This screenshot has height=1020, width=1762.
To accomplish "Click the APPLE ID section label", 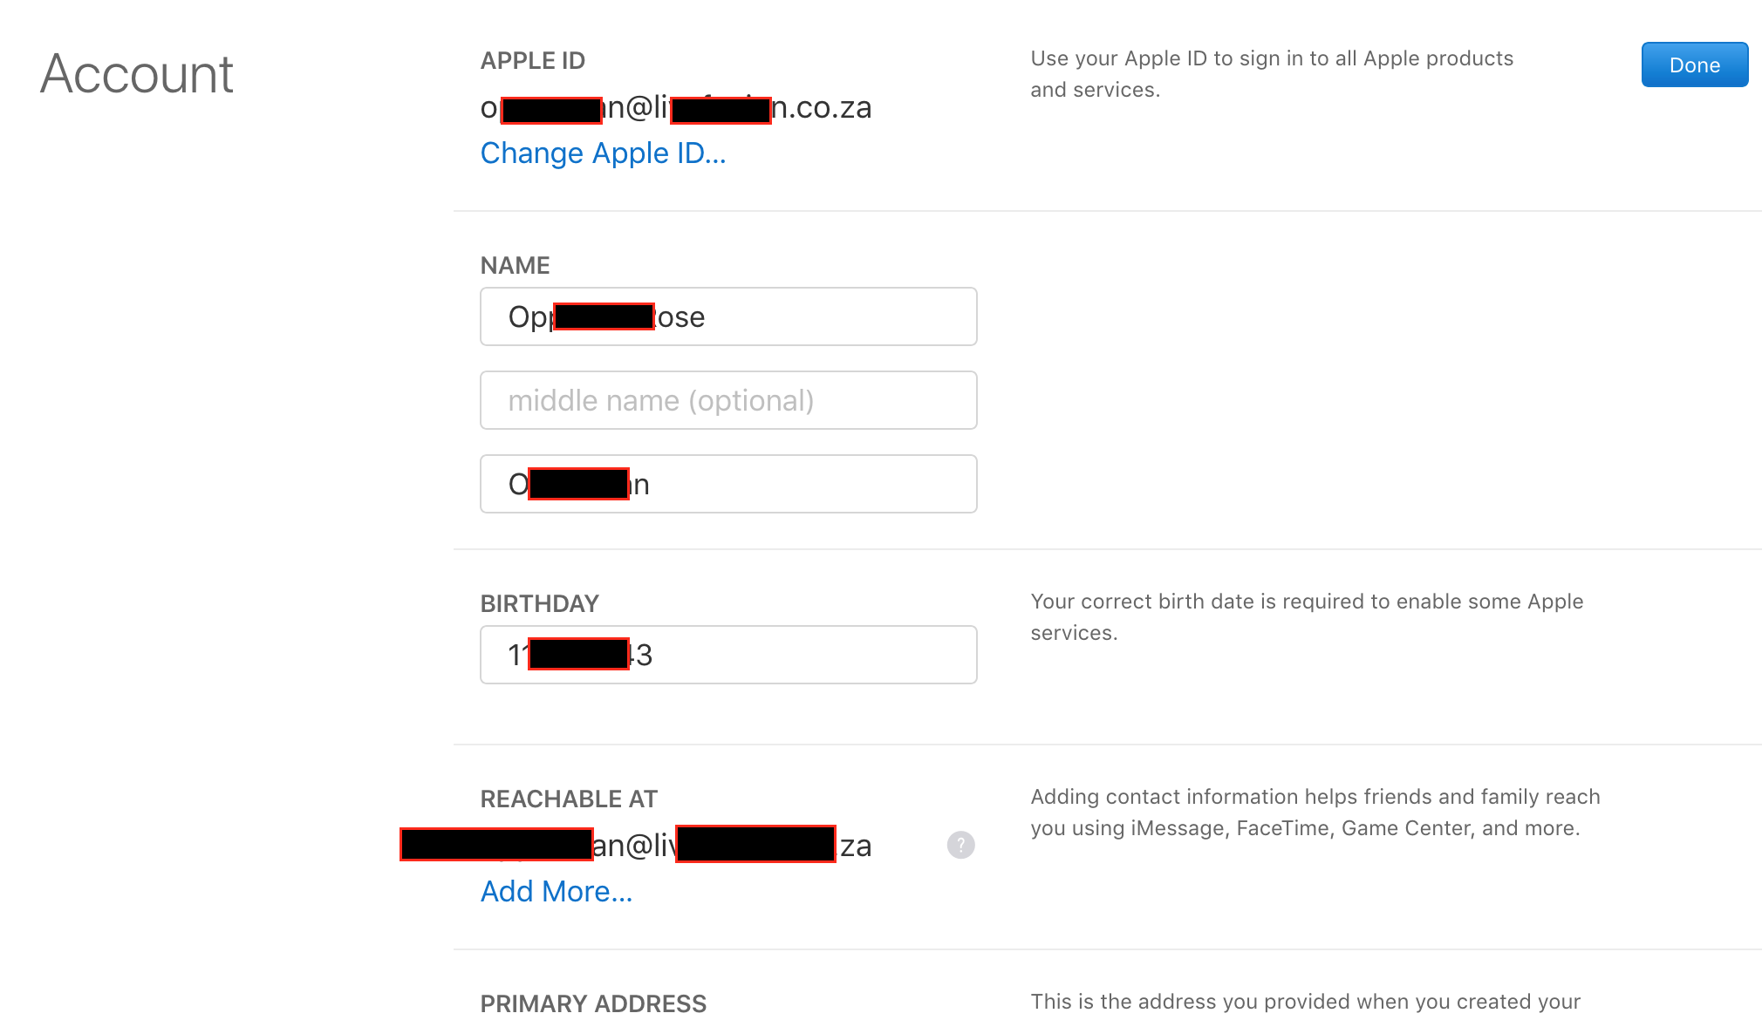I will coord(532,61).
